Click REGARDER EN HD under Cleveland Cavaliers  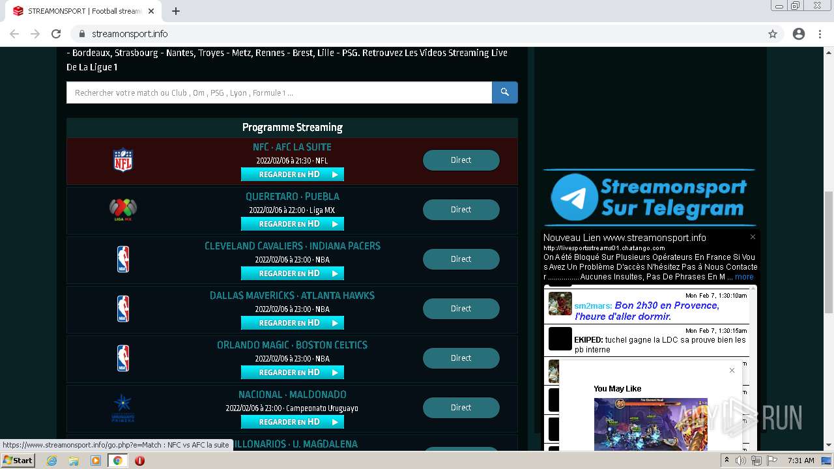click(293, 274)
